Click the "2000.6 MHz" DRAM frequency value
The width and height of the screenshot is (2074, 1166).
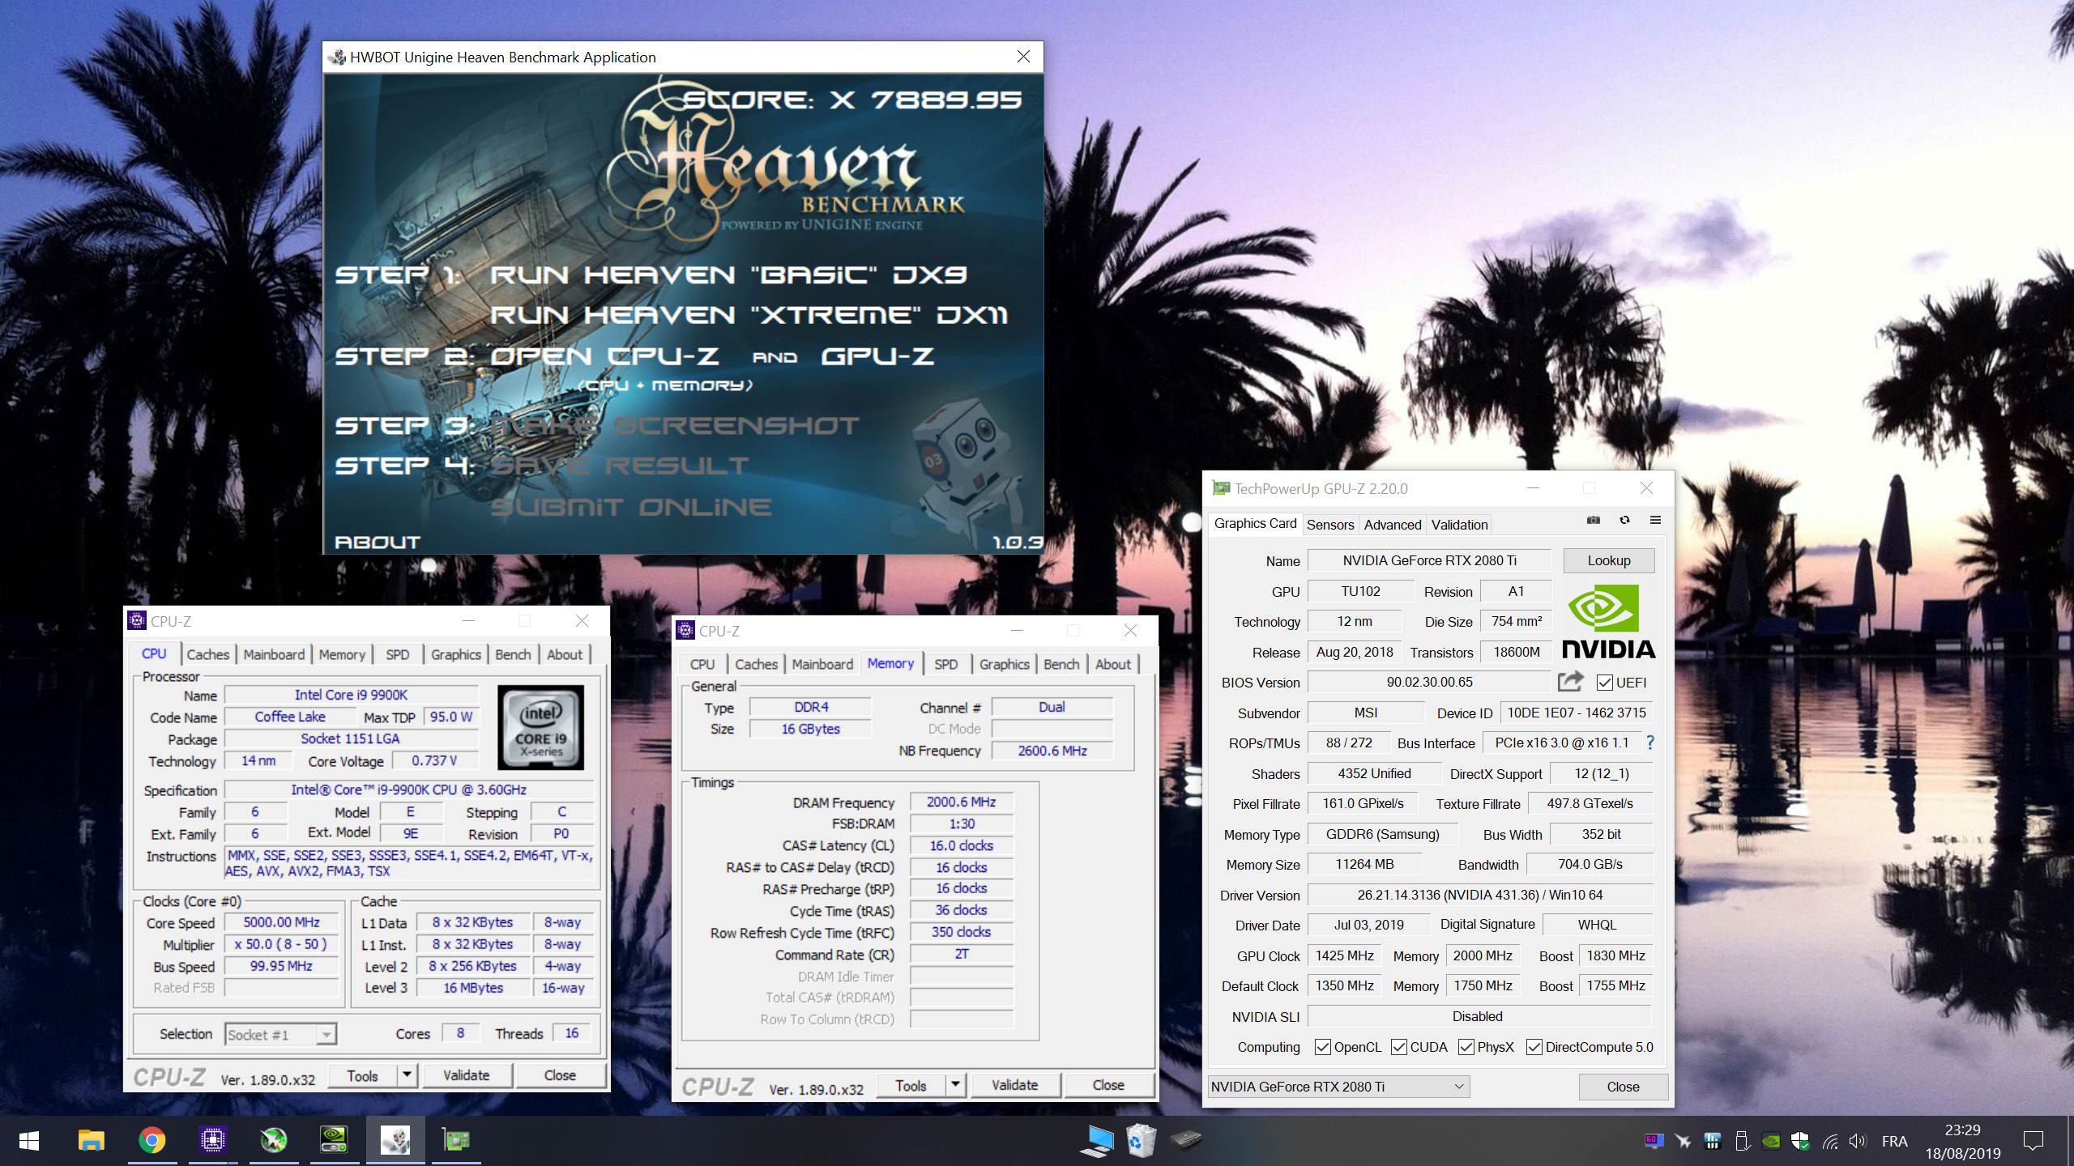click(x=961, y=802)
